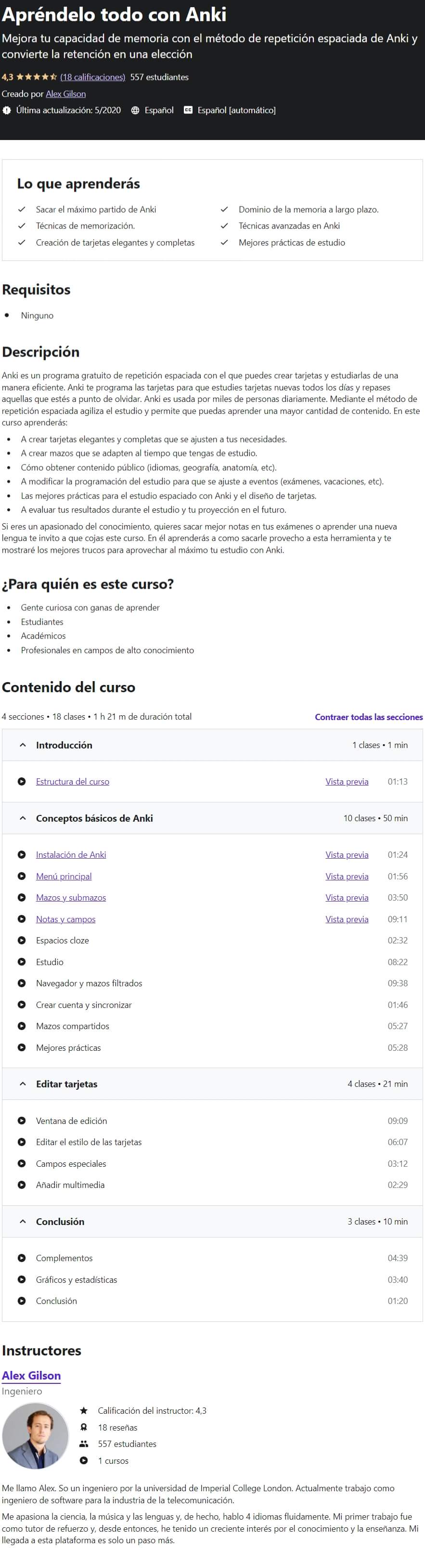Click the play icon beside Estudio lecture
This screenshot has height=1548, width=425.
[22, 962]
